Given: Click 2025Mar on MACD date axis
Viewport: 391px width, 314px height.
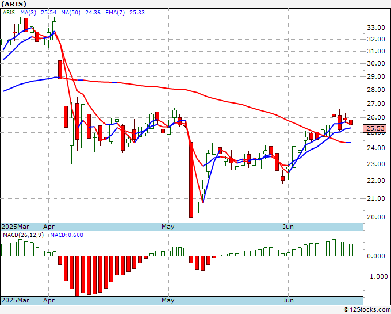Looking at the screenshot, I should click(15, 300).
